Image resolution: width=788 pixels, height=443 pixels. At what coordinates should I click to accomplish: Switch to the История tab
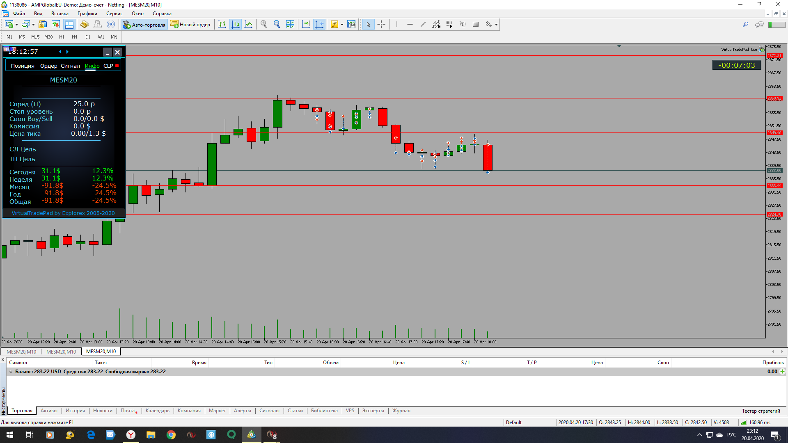(x=75, y=411)
